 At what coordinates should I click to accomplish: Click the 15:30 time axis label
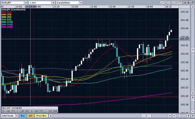[94, 7]
